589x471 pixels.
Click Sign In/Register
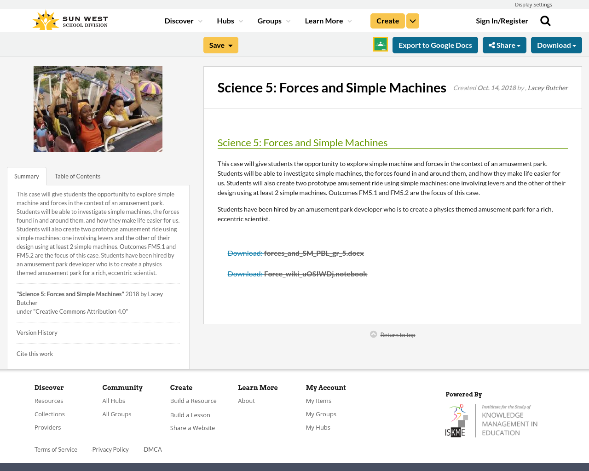(x=502, y=20)
